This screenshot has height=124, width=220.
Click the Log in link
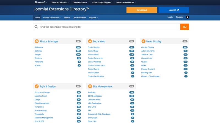coord(170,17)
